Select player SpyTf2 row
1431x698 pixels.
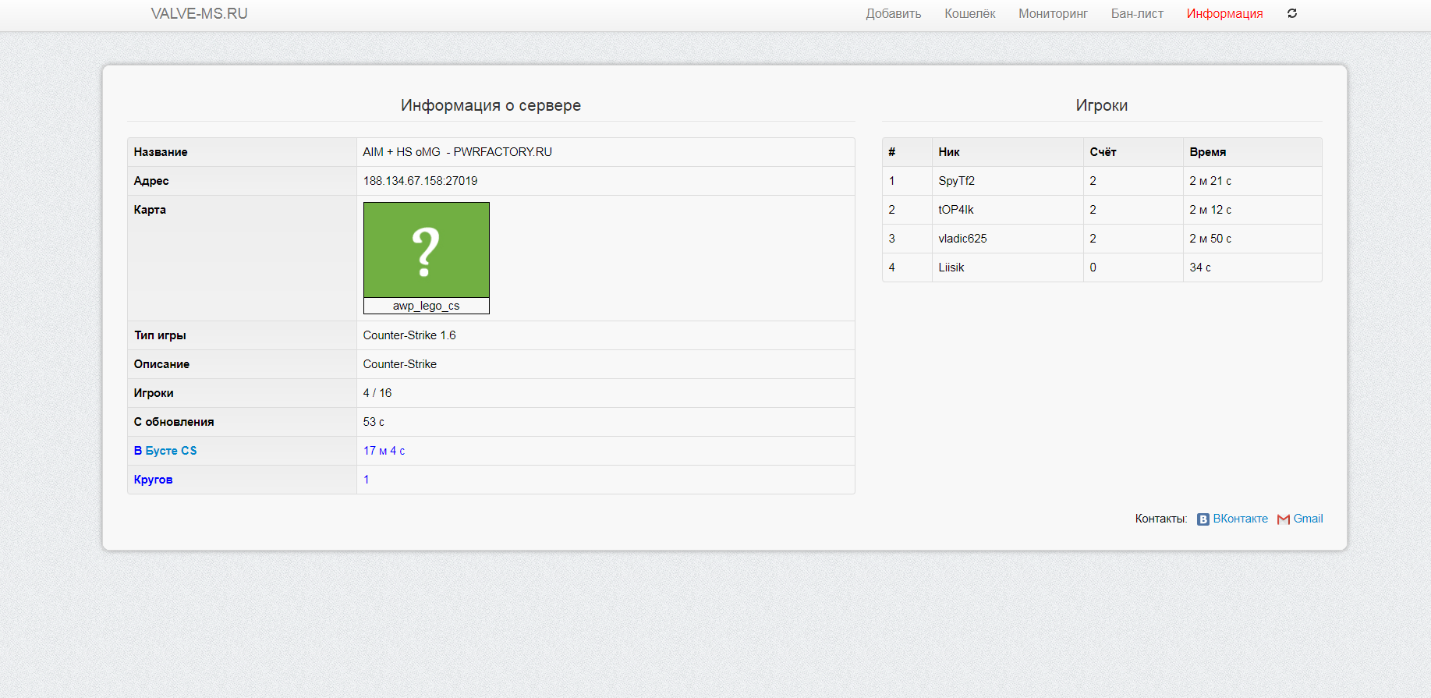pos(956,181)
